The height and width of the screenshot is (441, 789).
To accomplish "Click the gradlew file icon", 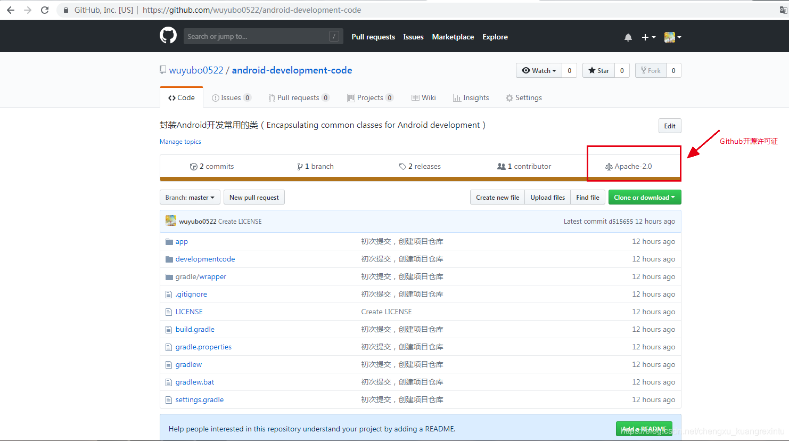I will tap(169, 365).
